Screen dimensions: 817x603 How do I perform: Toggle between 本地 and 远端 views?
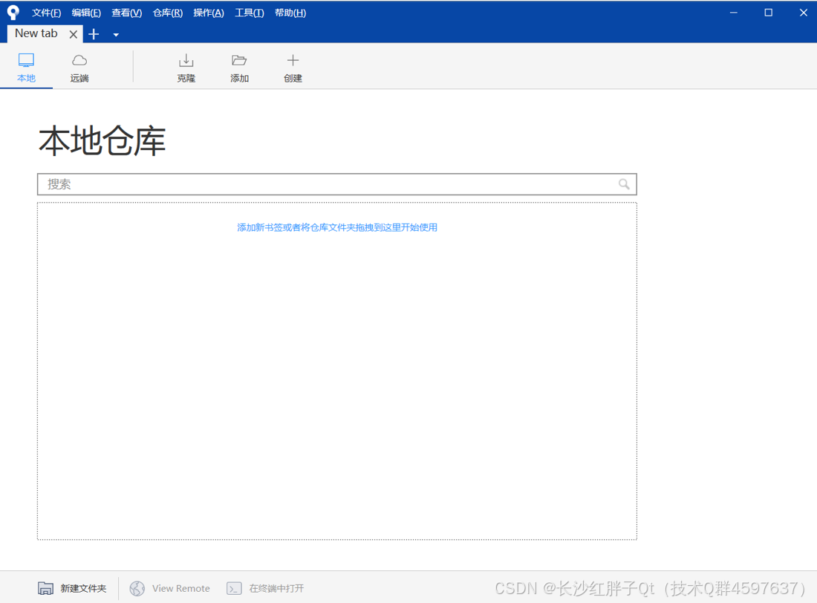pyautogui.click(x=52, y=66)
